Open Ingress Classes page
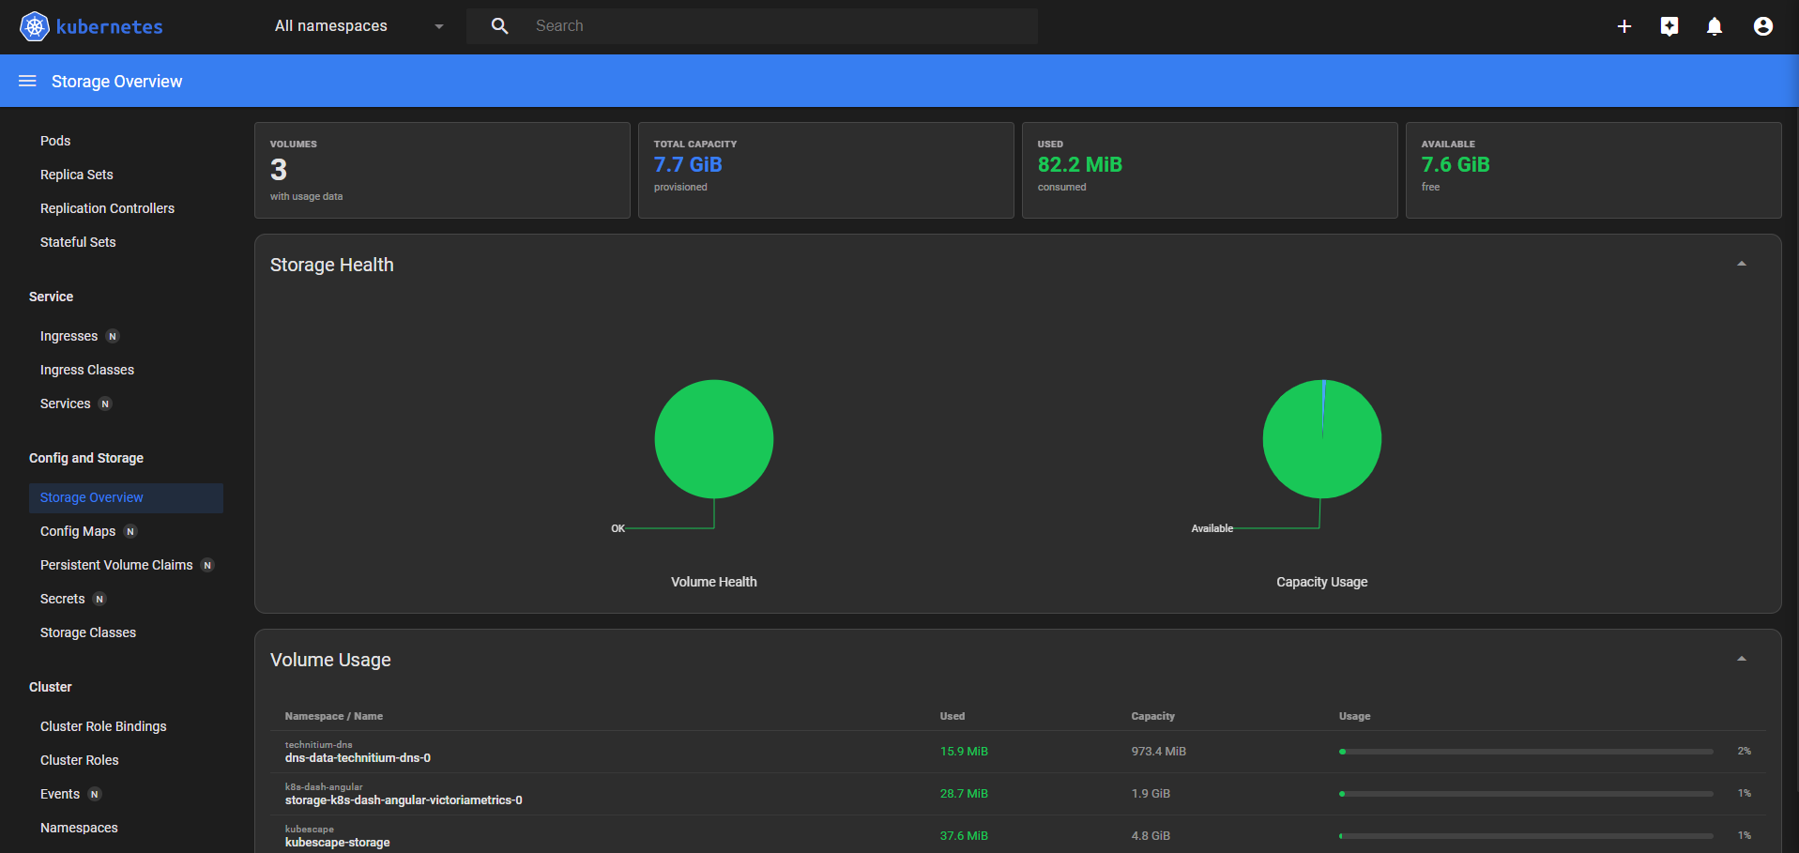This screenshot has height=853, width=1799. [87, 370]
